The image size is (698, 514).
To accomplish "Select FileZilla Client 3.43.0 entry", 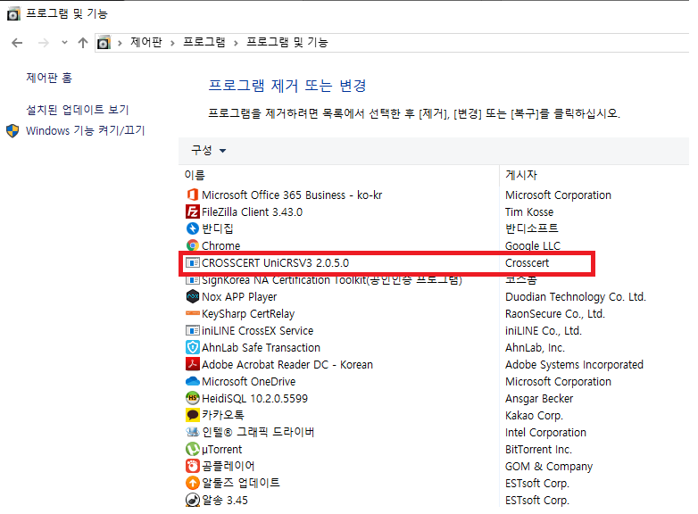I will tap(252, 211).
